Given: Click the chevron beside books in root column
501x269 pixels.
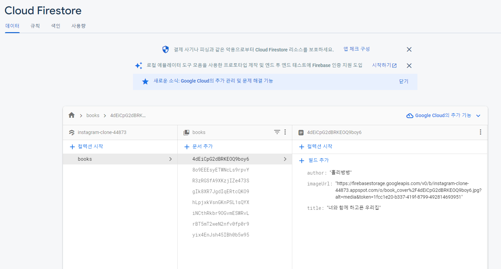Looking at the screenshot, I should [x=170, y=159].
